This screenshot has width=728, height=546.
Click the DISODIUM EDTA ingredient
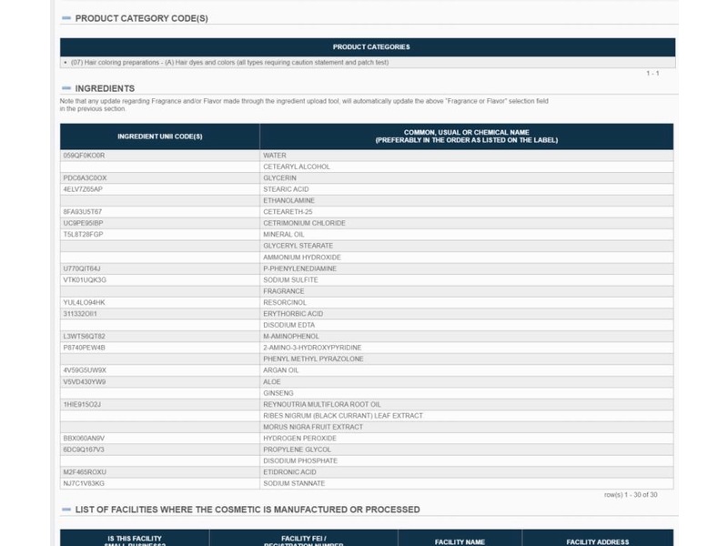tap(288, 325)
